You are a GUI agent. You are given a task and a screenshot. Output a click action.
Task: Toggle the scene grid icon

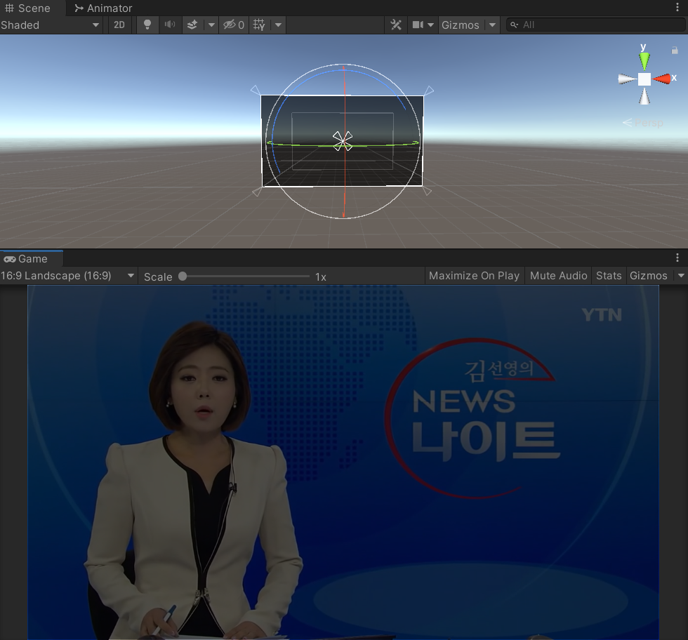pyautogui.click(x=259, y=25)
